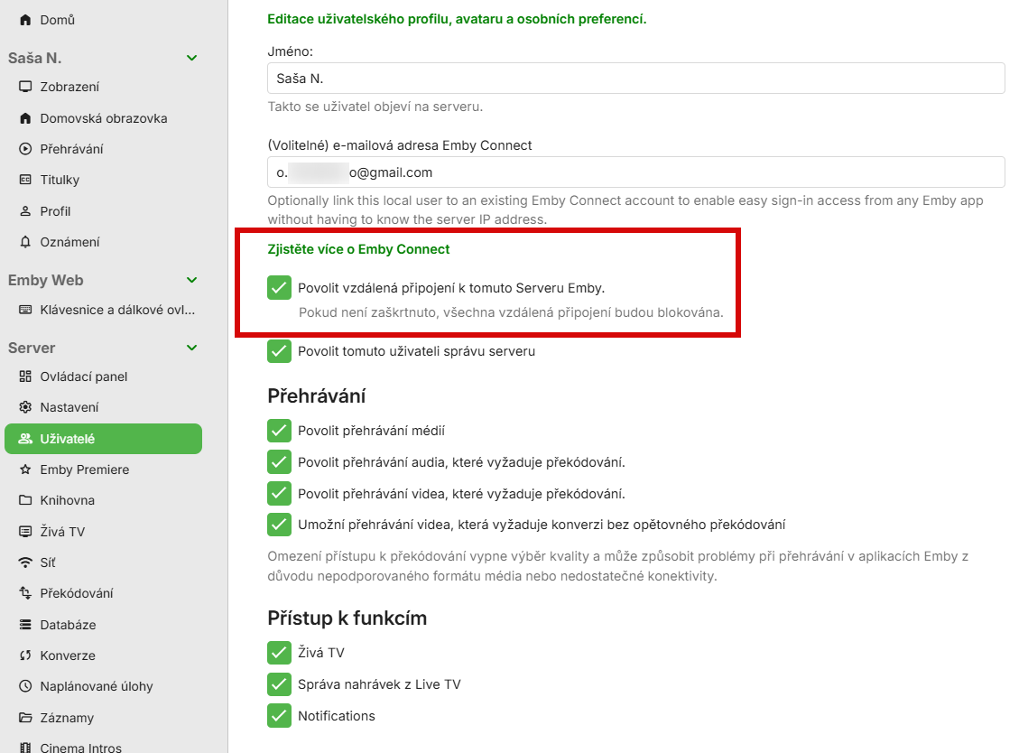Image resolution: width=1028 pixels, height=753 pixels.
Task: Click the Nastavení gear icon
Action: 25,407
